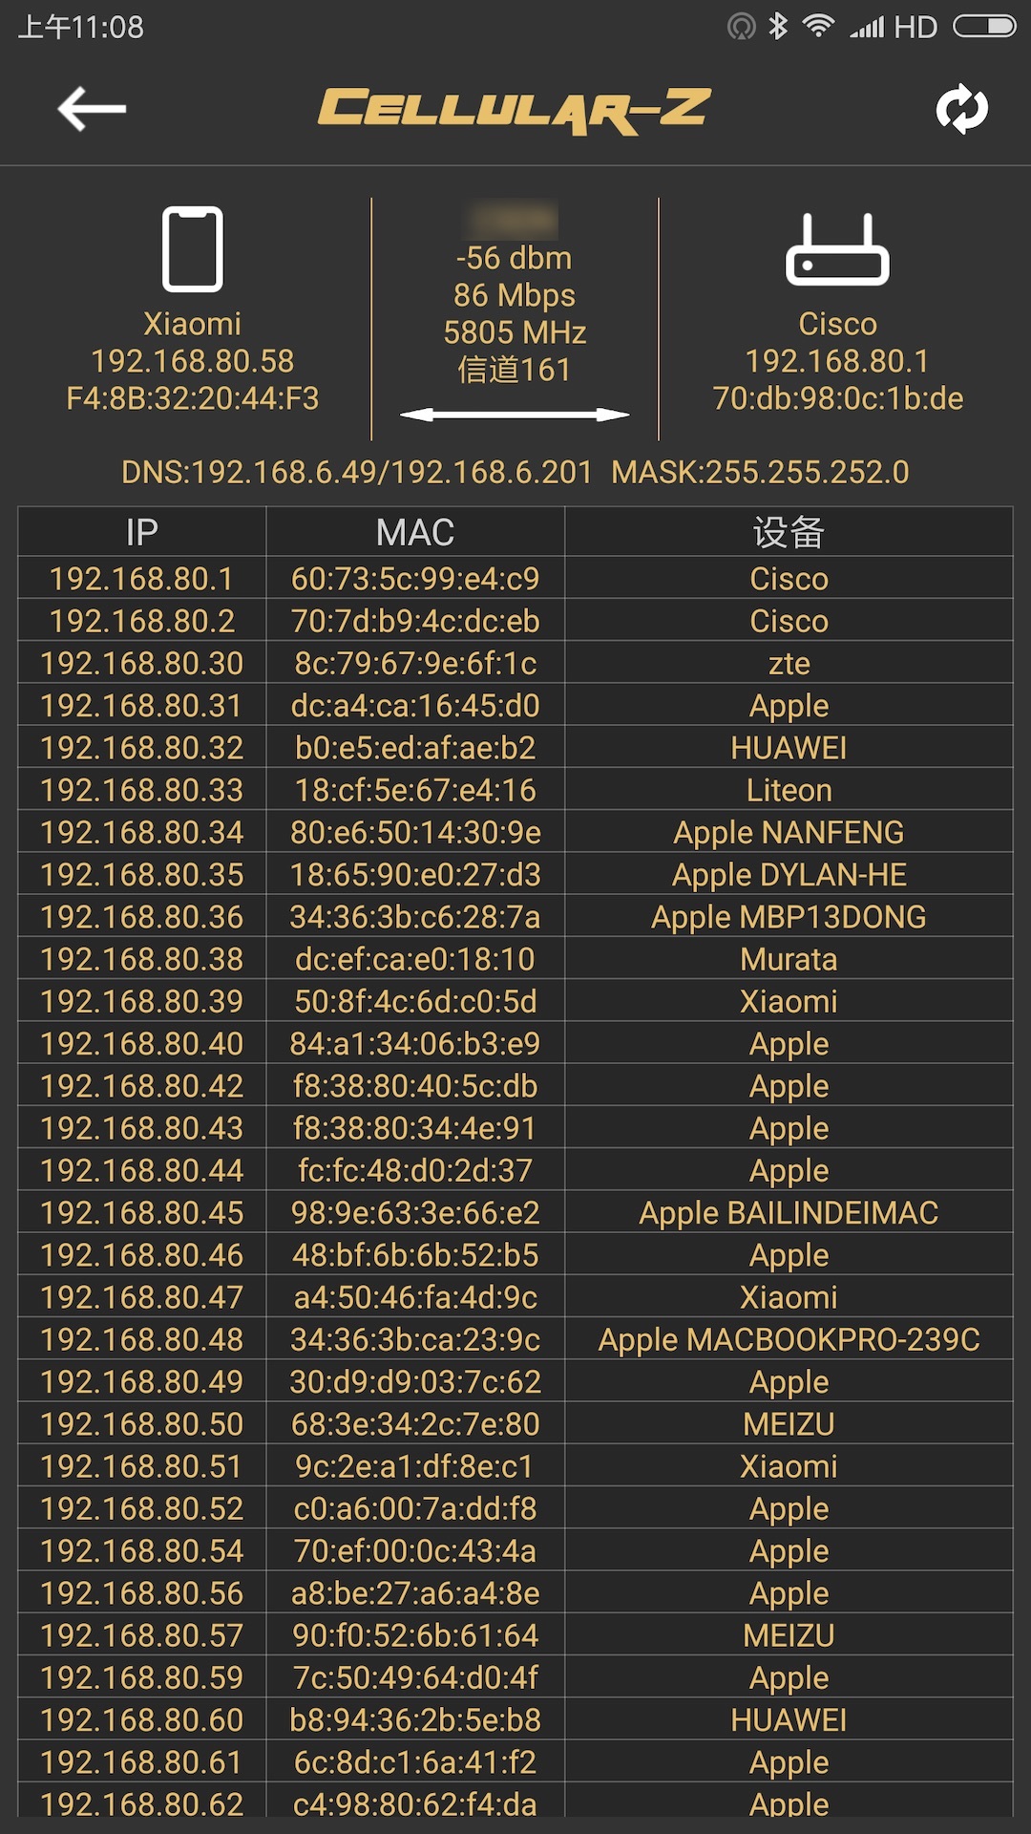Select the 设备 column header

coord(789,532)
